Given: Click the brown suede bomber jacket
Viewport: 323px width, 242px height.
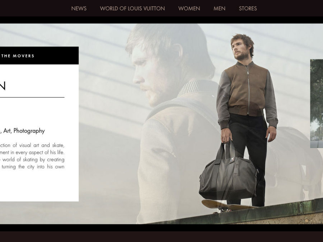Looking at the screenshot, I should point(247,92).
